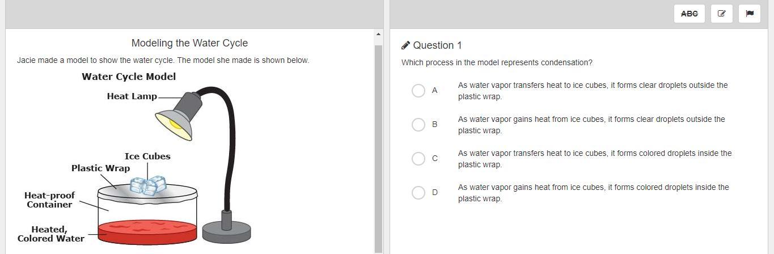Click the question prompt about condensation
The image size is (774, 254).
click(x=497, y=62)
